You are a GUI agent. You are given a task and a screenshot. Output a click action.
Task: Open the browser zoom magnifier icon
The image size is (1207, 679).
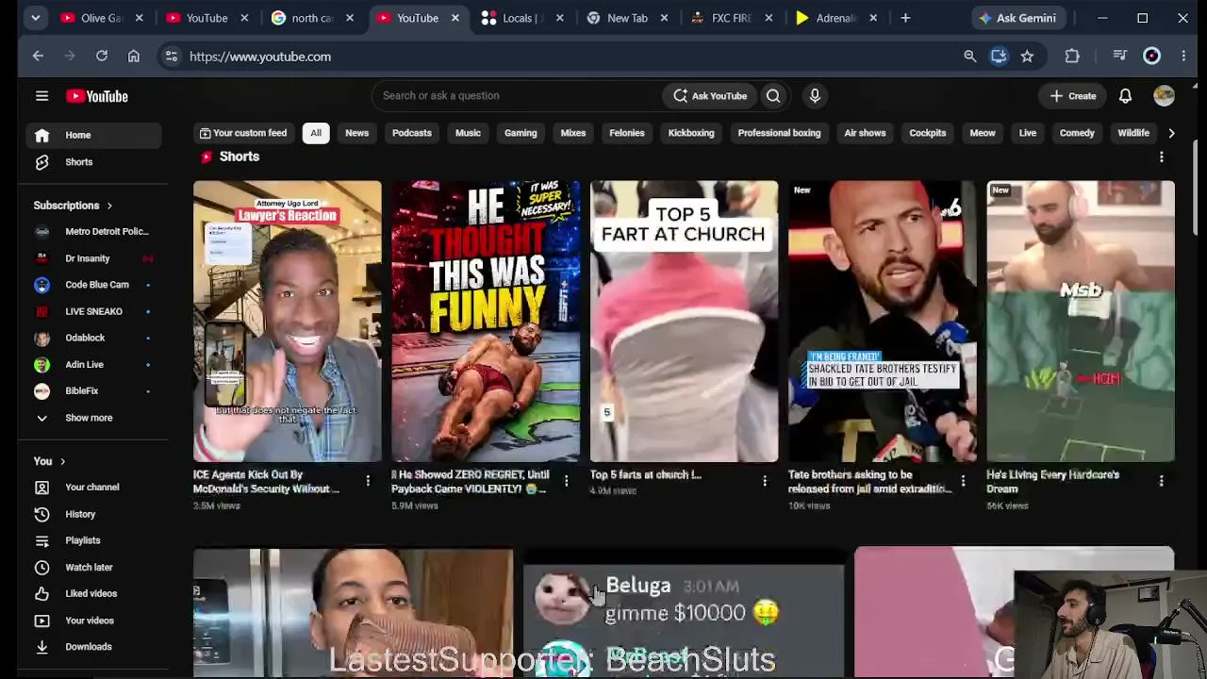969,57
